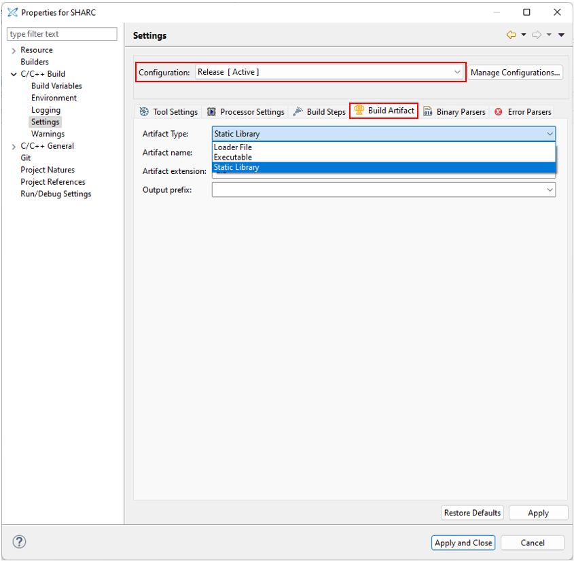Choose Executable in the artifact type list
The height and width of the screenshot is (561, 574).
233,158
